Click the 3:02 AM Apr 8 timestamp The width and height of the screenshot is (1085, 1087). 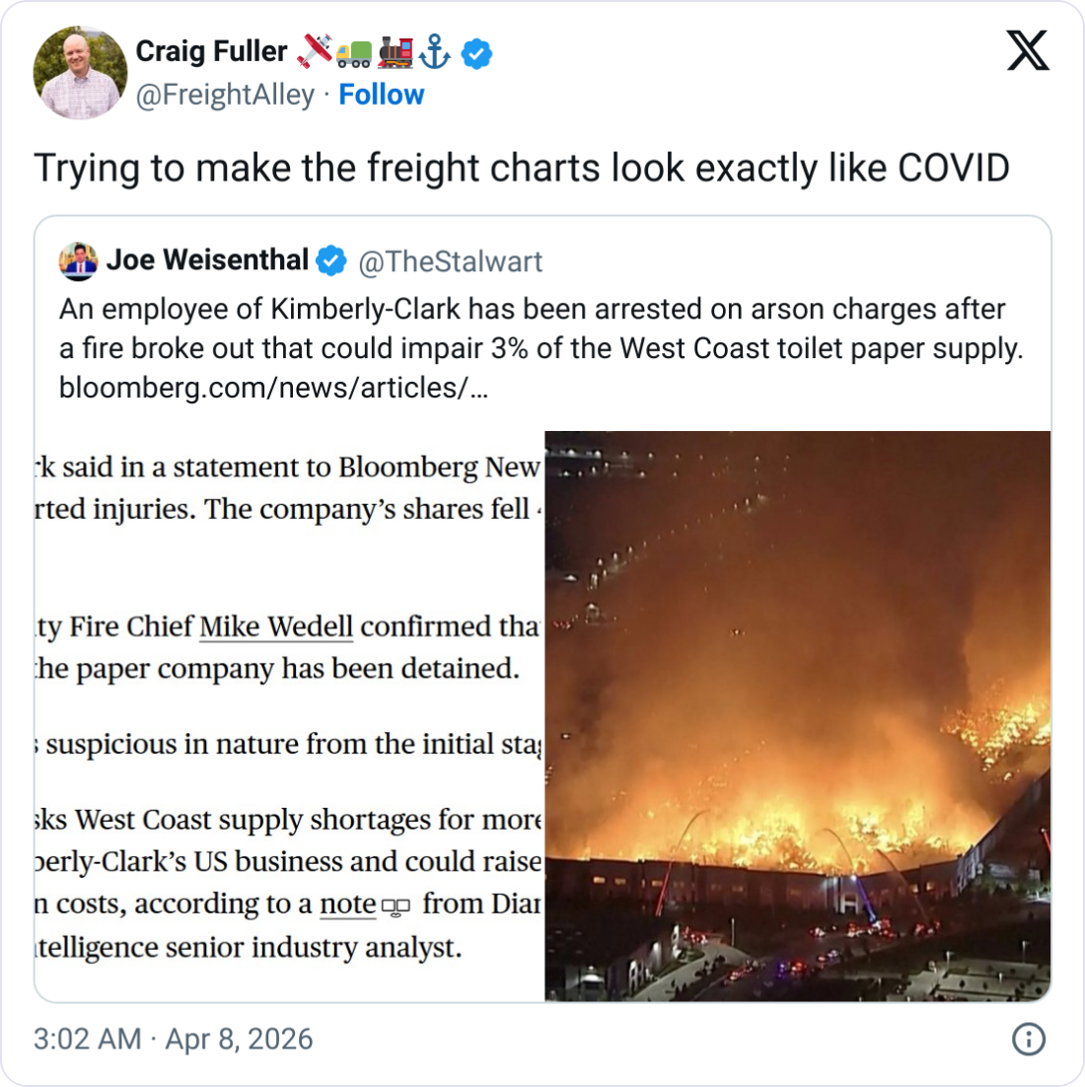point(173,1039)
